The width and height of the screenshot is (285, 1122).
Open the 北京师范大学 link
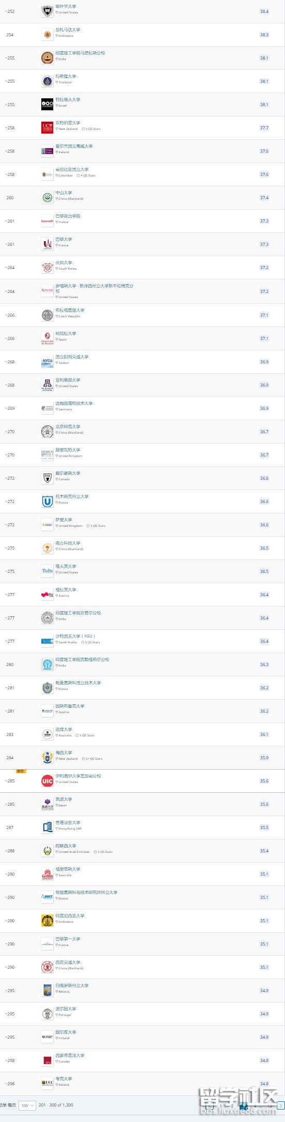pyautogui.click(x=68, y=426)
